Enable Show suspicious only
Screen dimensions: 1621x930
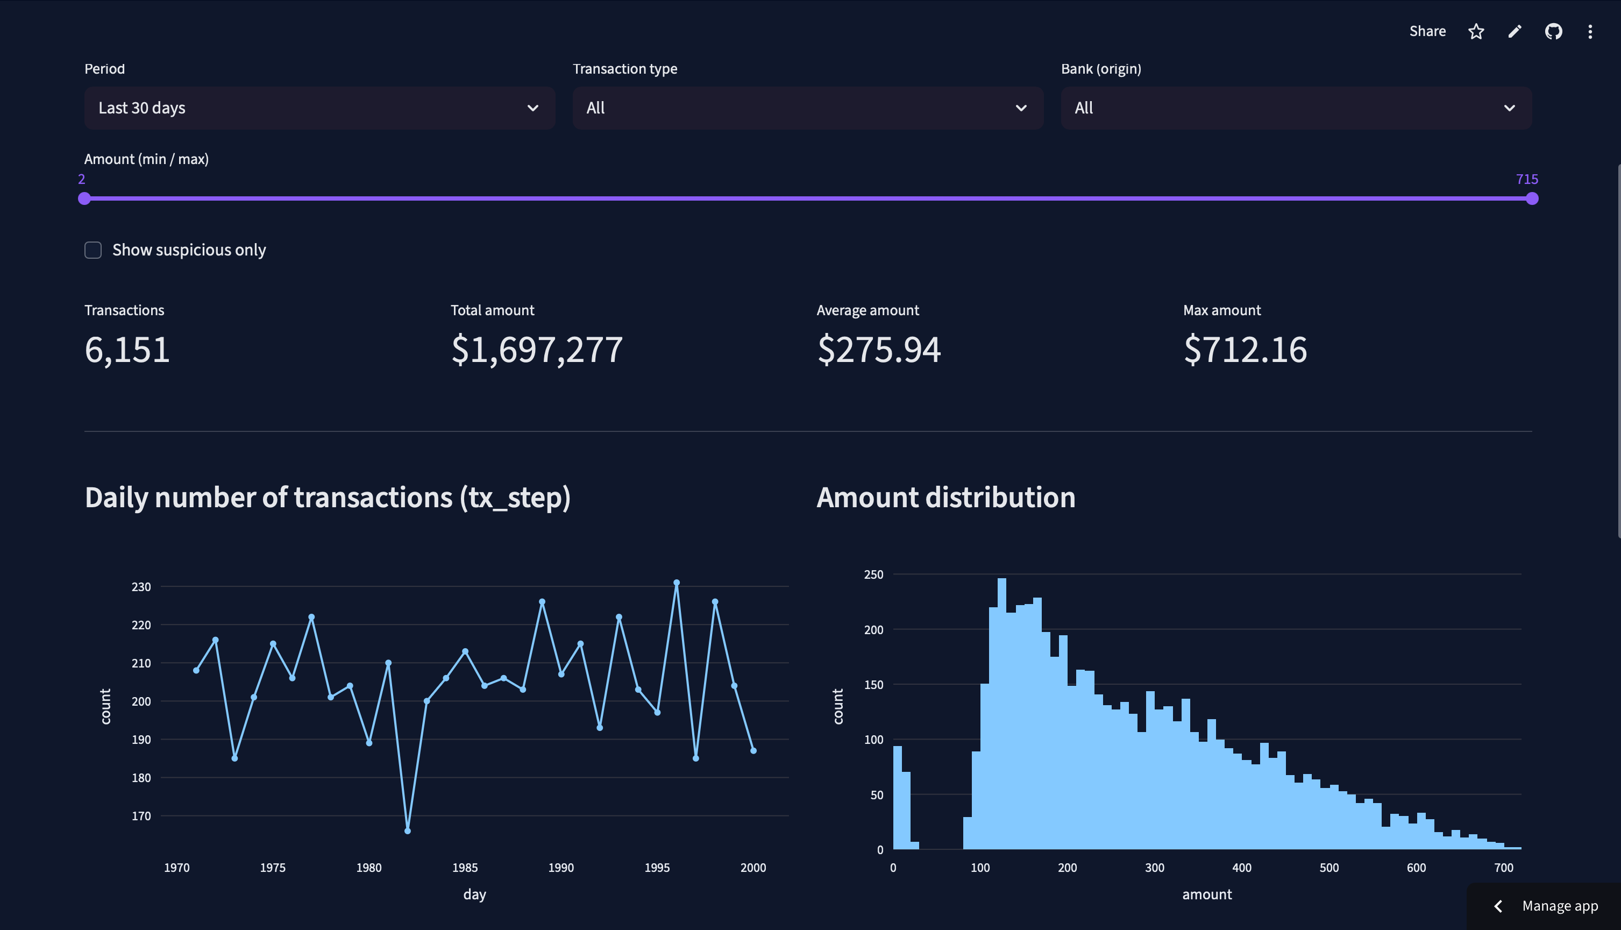(93, 250)
